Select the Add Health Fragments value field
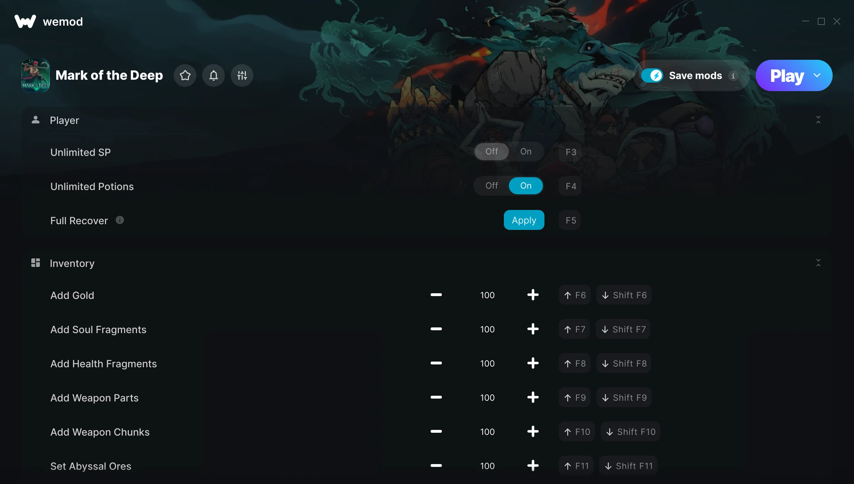854x484 pixels. (487, 363)
